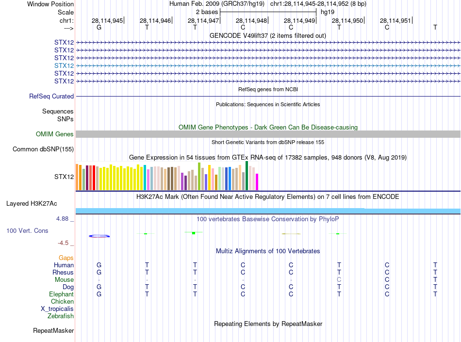Click the RepeatMasker track label
Viewport: 461px width, 342px height.
(x=53, y=331)
